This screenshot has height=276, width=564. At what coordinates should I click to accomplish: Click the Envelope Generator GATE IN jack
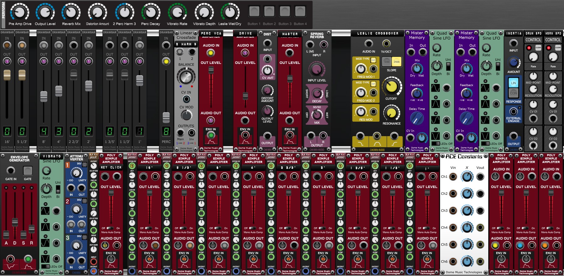[x=11, y=170]
